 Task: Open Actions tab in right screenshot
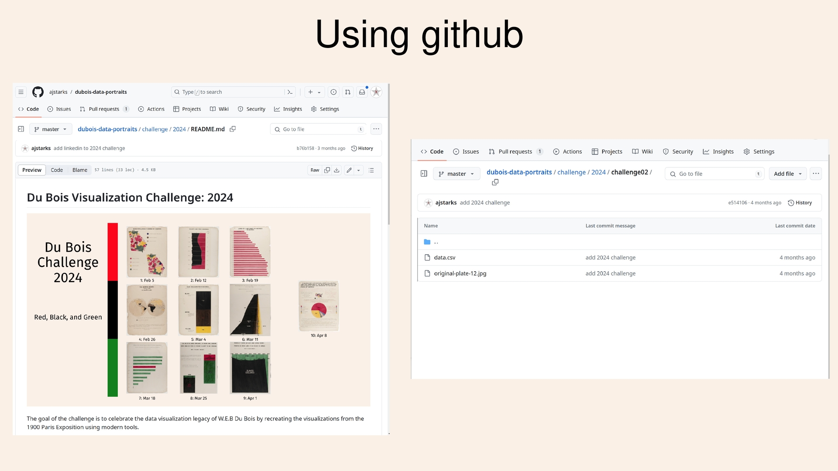[x=567, y=151]
